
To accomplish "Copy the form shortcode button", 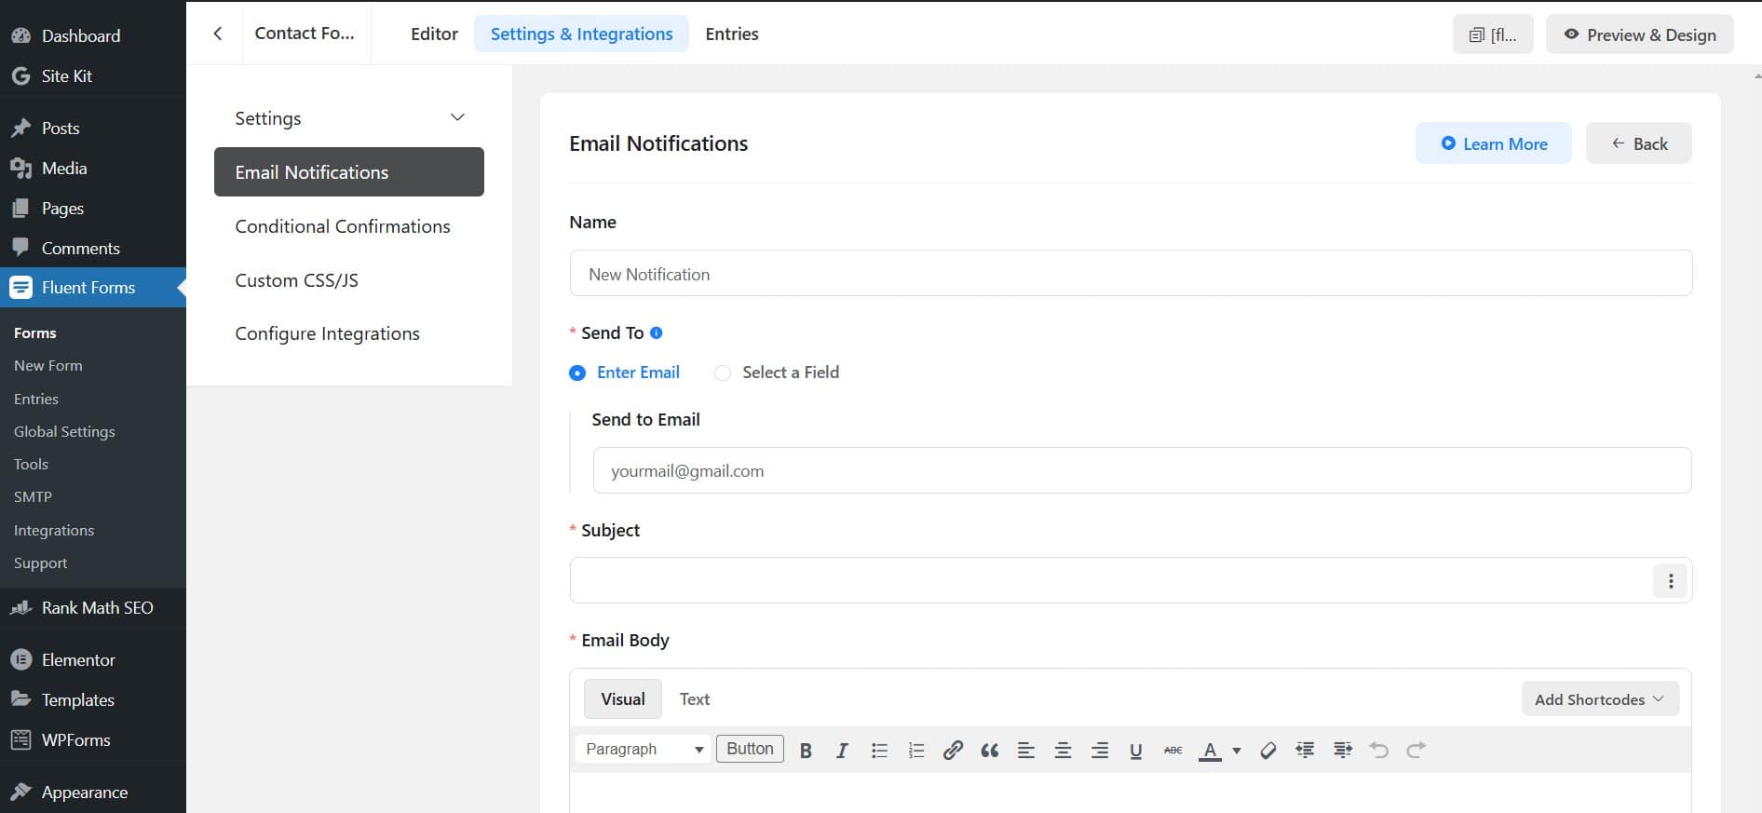I will coord(1493,34).
